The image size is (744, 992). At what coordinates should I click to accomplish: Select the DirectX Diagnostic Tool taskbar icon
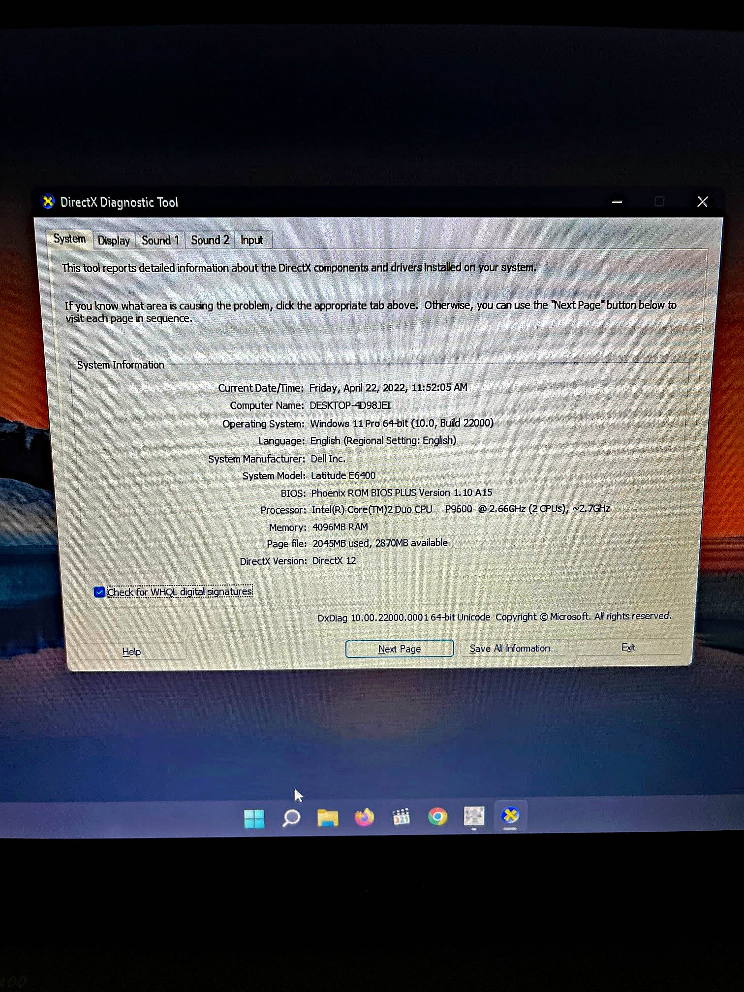tap(510, 815)
